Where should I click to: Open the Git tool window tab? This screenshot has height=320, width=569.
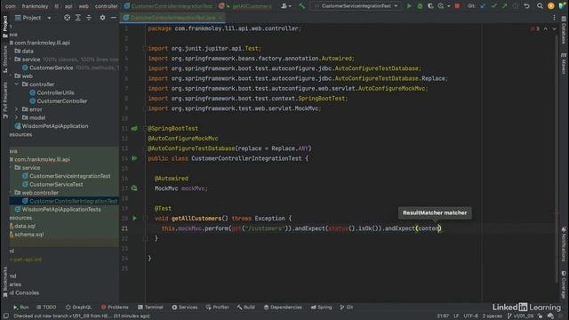click(x=347, y=307)
